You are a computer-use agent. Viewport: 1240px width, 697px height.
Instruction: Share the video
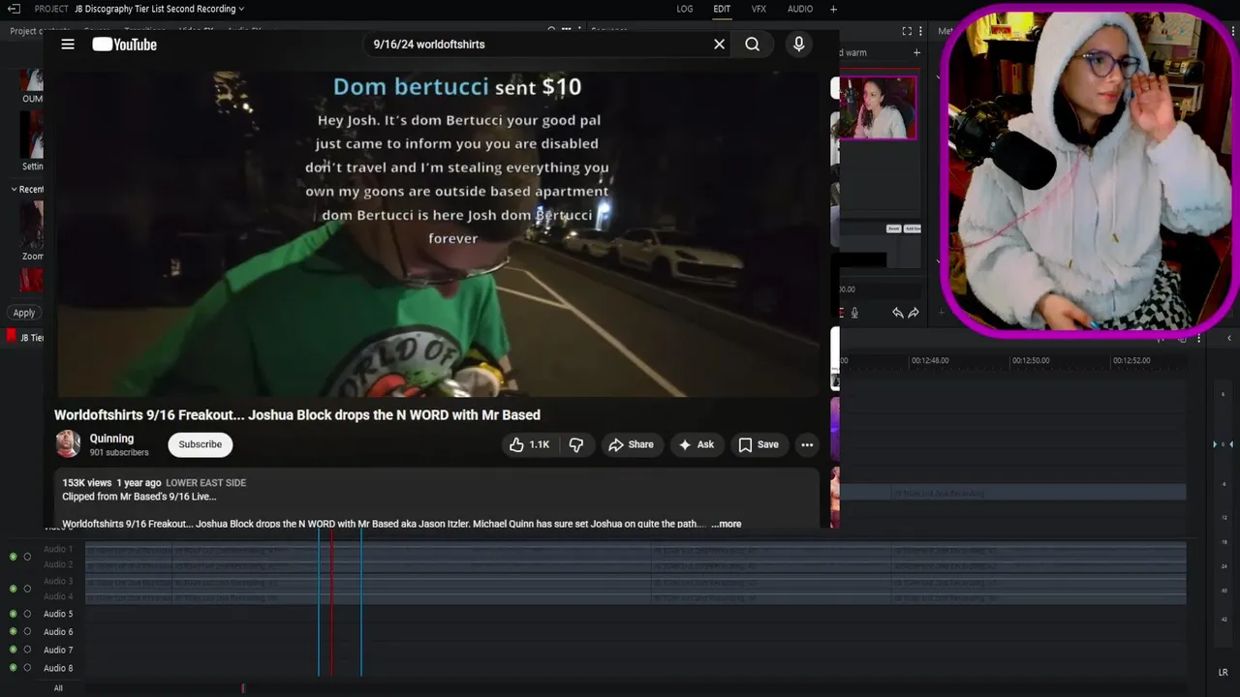coord(631,444)
